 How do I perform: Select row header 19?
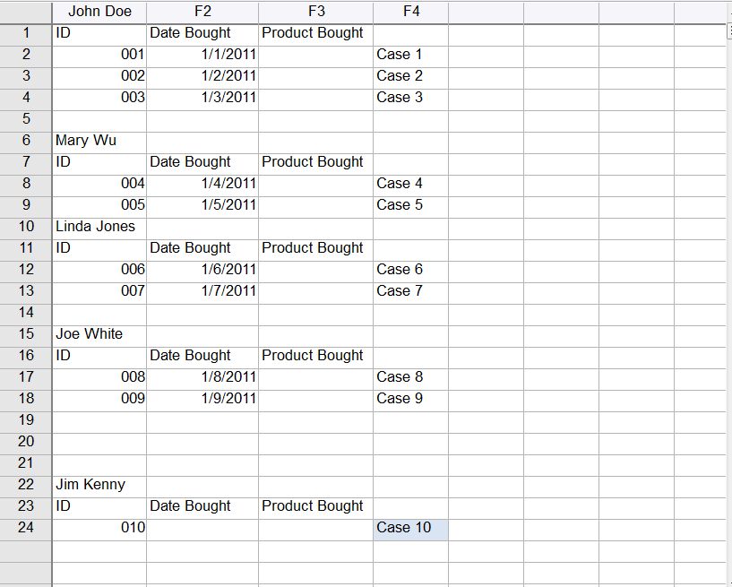pos(26,420)
